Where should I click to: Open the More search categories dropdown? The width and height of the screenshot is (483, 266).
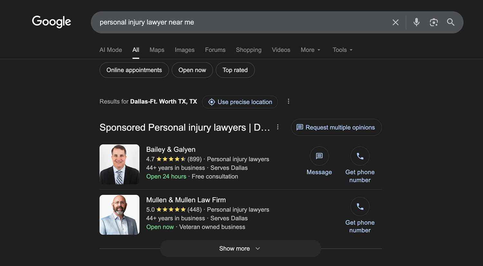(310, 50)
